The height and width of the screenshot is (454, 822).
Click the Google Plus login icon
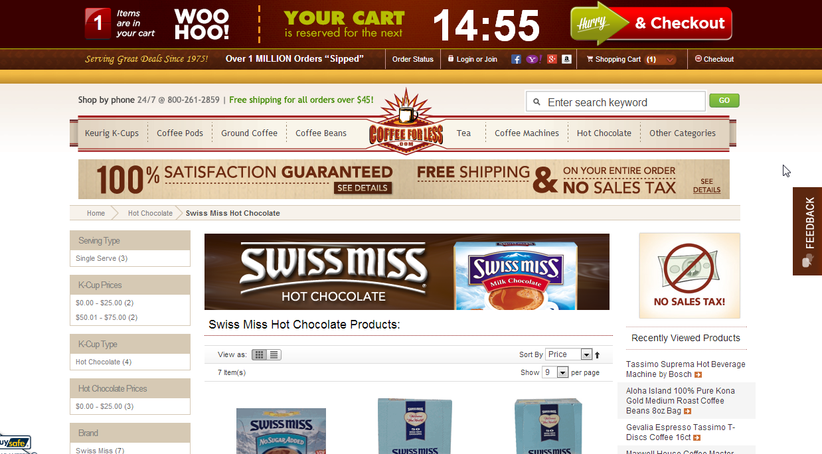tap(552, 59)
